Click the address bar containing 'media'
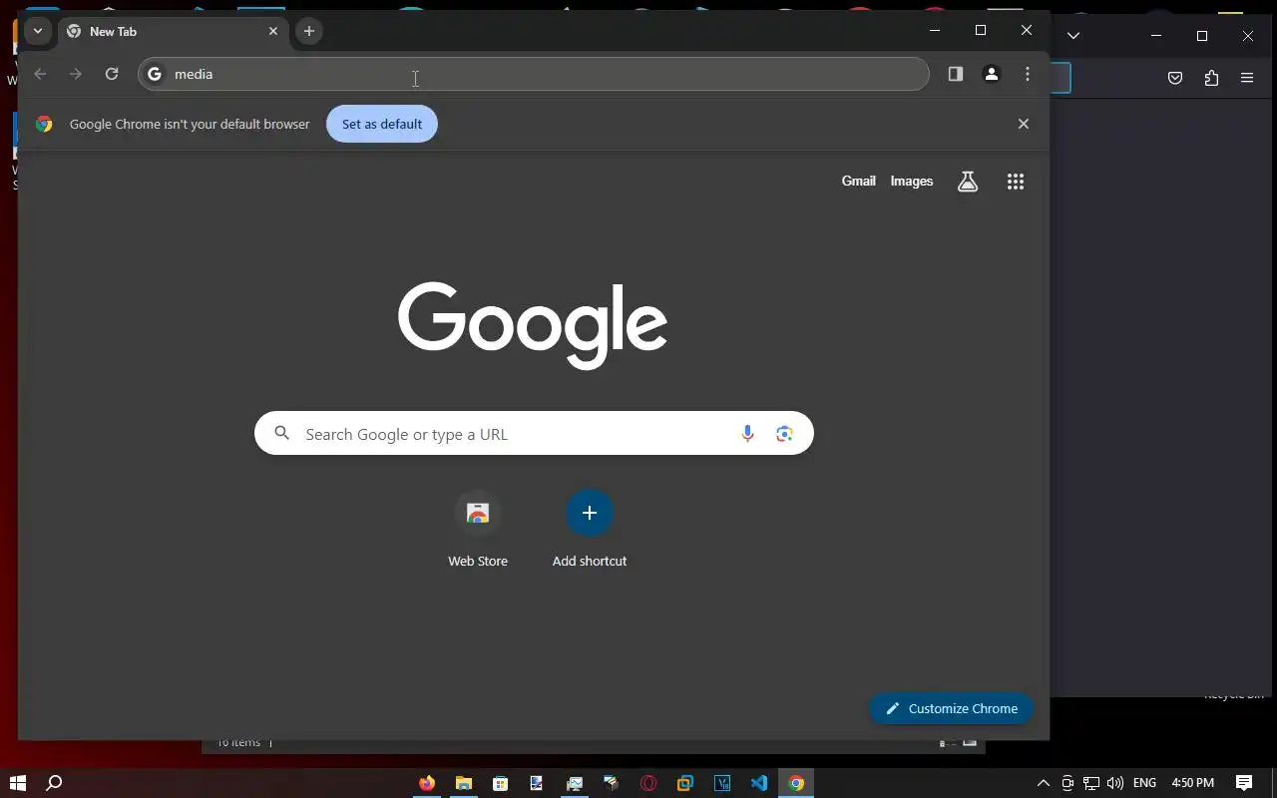1277x798 pixels. 534,74
